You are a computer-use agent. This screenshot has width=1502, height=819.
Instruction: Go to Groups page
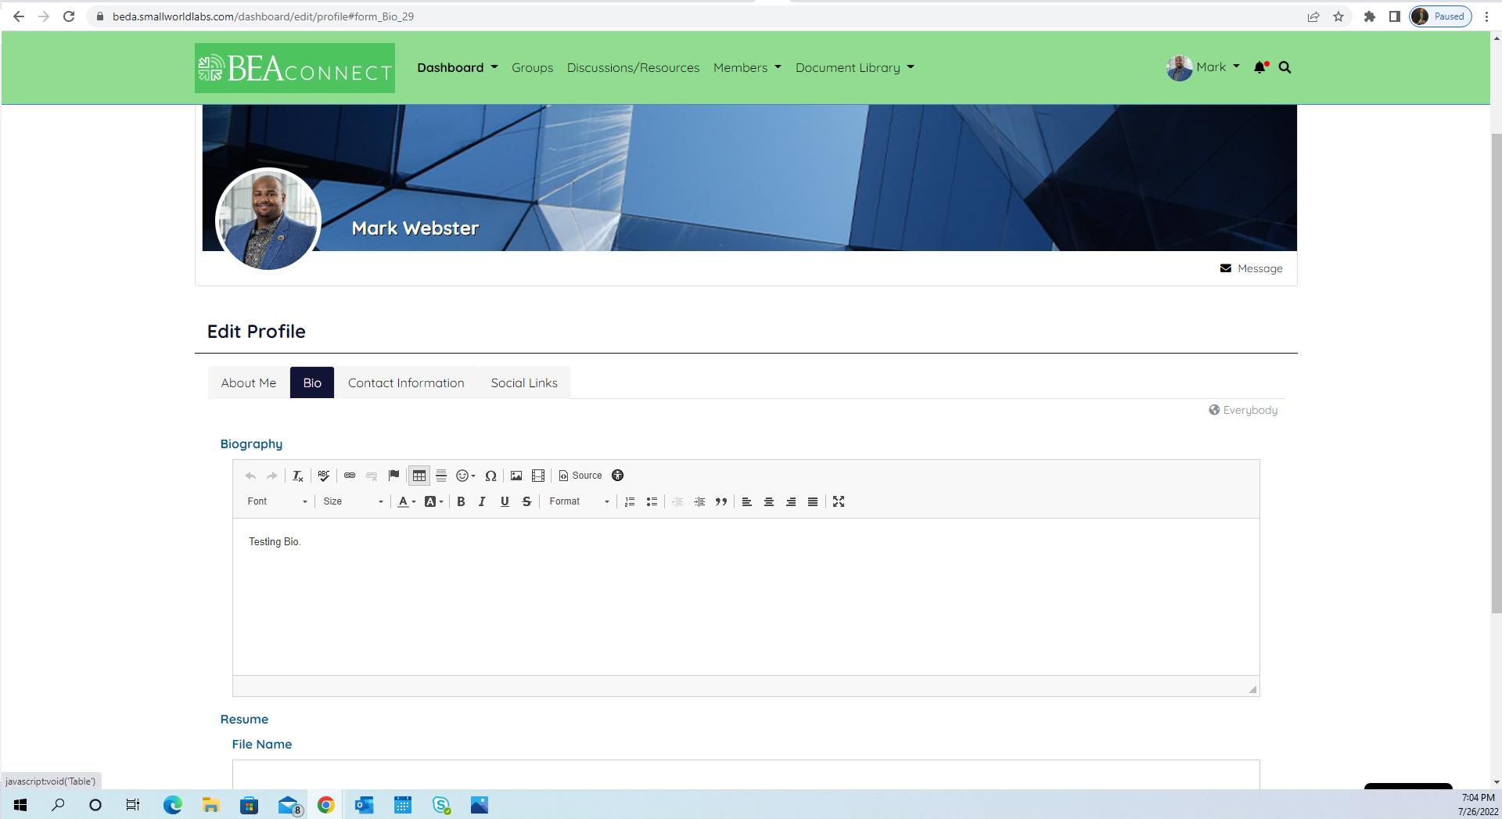[x=532, y=68]
